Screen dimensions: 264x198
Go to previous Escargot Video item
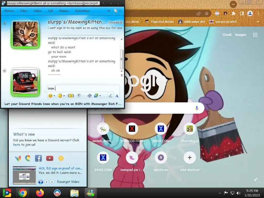pos(46,182)
